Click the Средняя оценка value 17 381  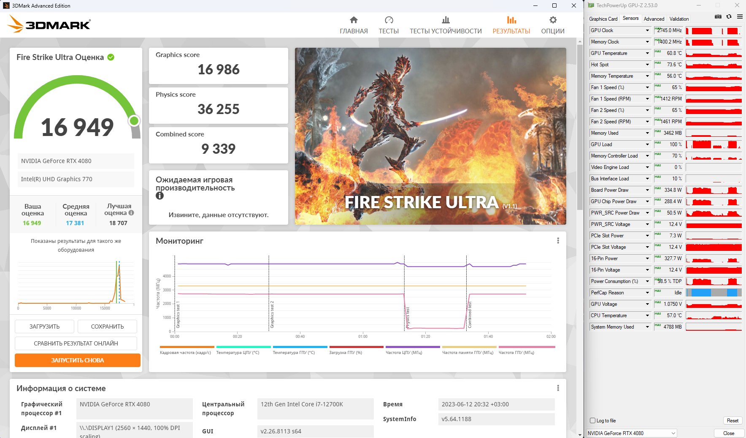point(75,223)
